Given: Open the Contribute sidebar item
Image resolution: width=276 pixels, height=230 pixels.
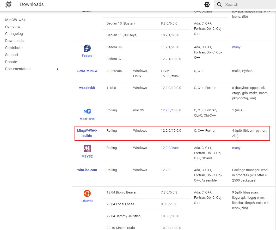Looking at the screenshot, I should (14, 48).
